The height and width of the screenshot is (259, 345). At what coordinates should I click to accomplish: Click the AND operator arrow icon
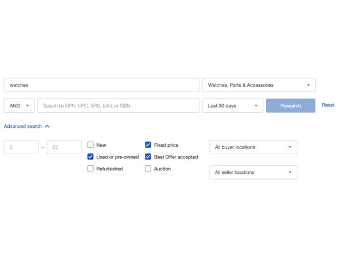[27, 106]
